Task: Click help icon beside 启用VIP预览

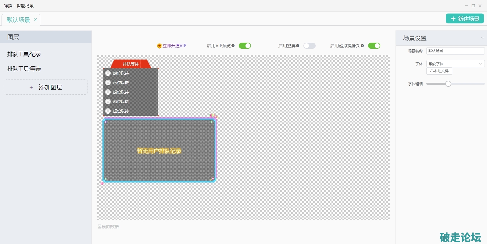Action: pos(233,46)
